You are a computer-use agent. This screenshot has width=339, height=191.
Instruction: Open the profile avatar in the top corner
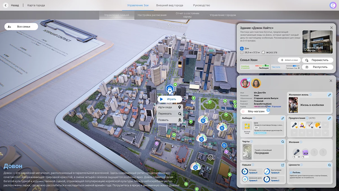(x=333, y=5)
